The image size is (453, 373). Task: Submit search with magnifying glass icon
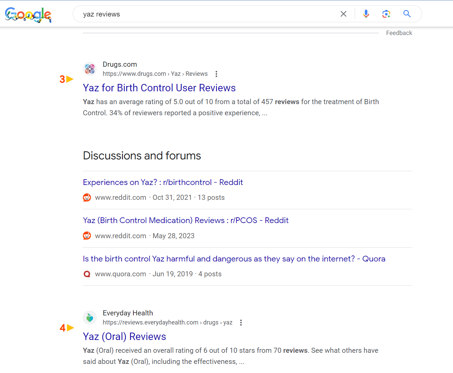(x=407, y=14)
